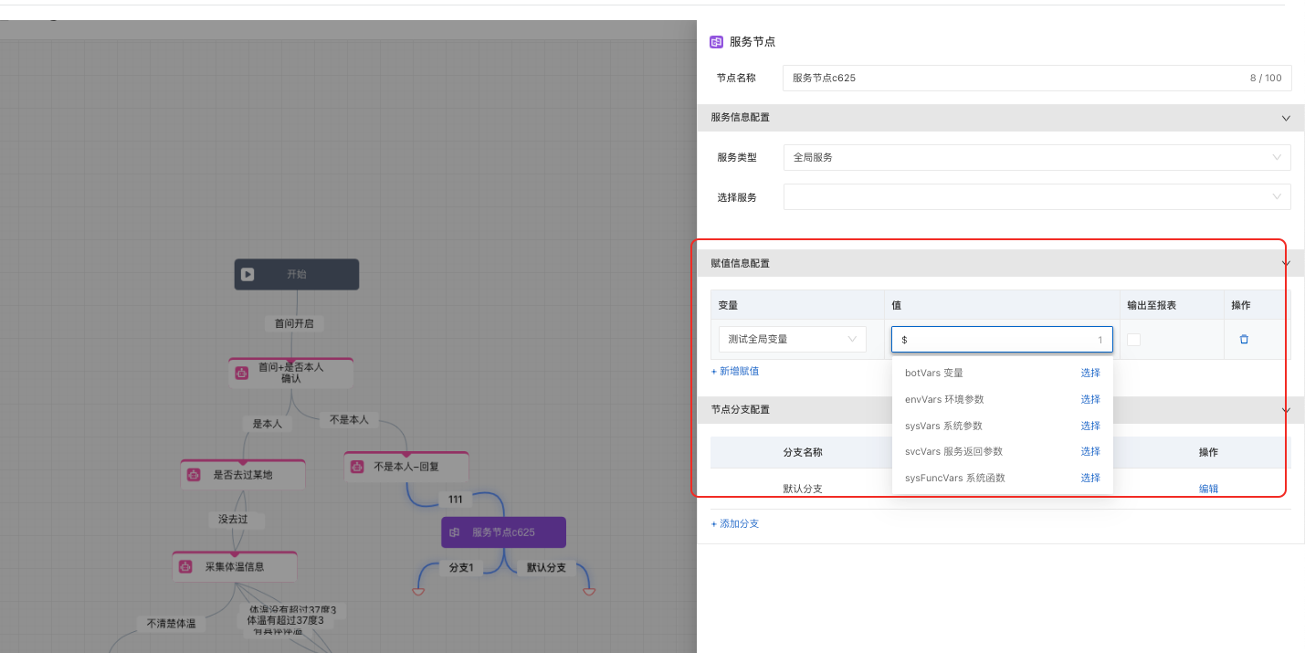Viewport: 1305px width, 653px height.
Task: Open the 服务类型 dropdown showing 全局服务
Action: click(x=1037, y=157)
